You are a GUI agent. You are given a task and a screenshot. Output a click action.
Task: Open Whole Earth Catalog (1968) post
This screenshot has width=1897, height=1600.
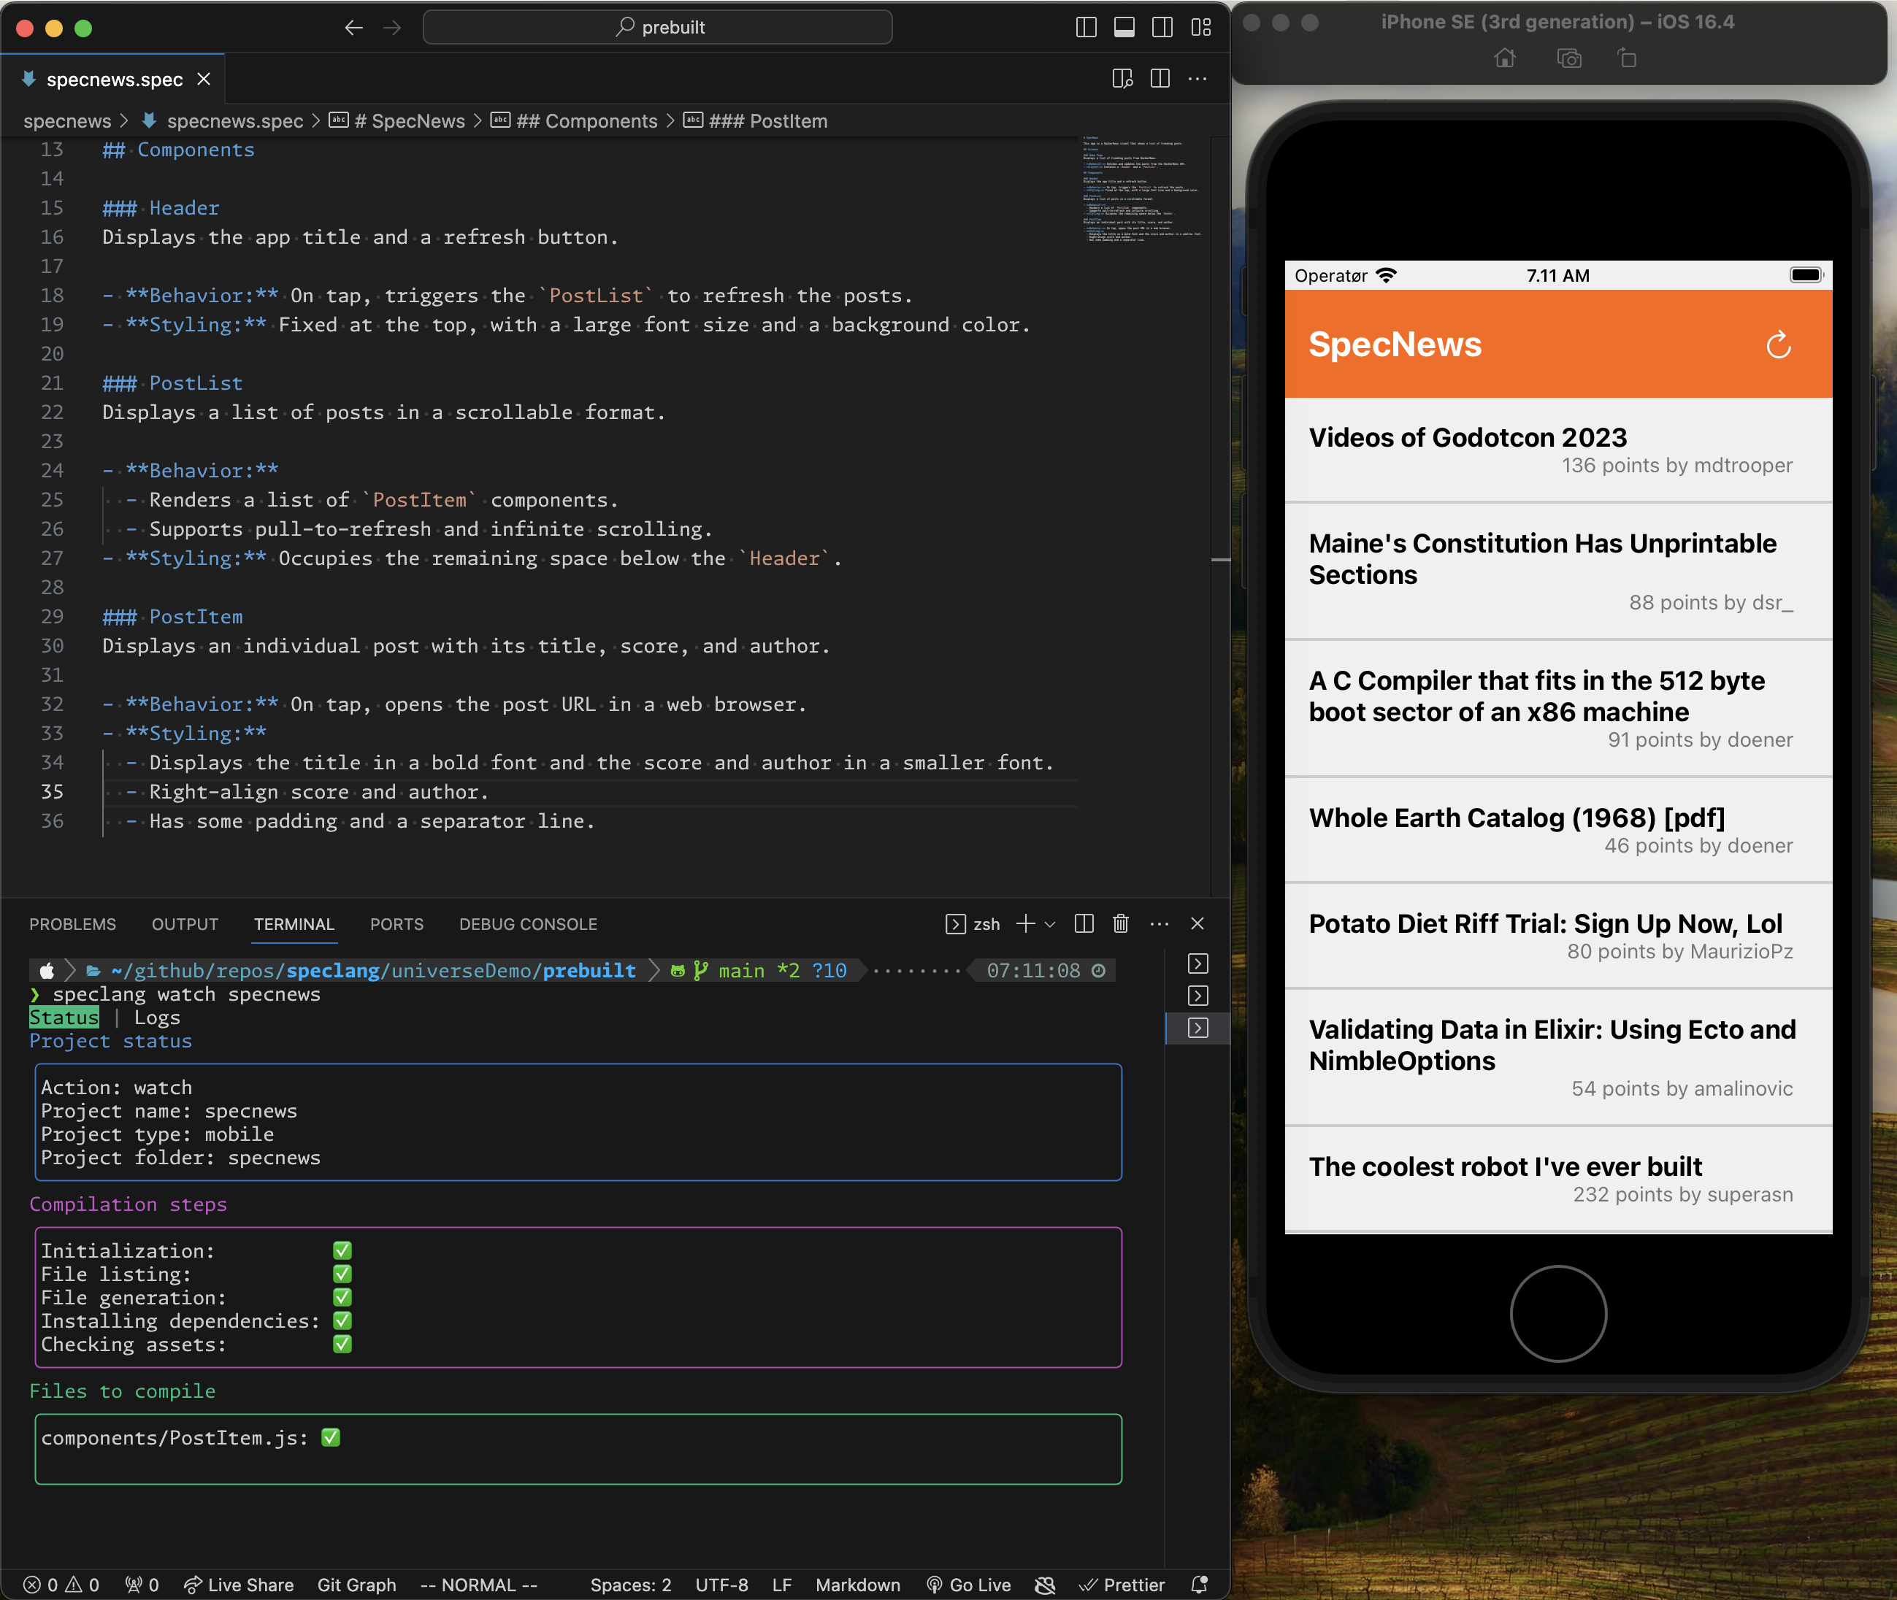pyautogui.click(x=1557, y=830)
